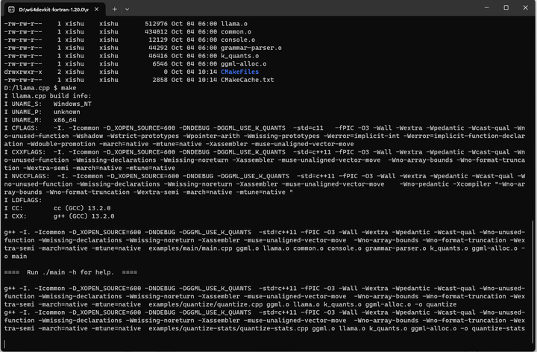Click the 434012 file size value

coord(156,31)
